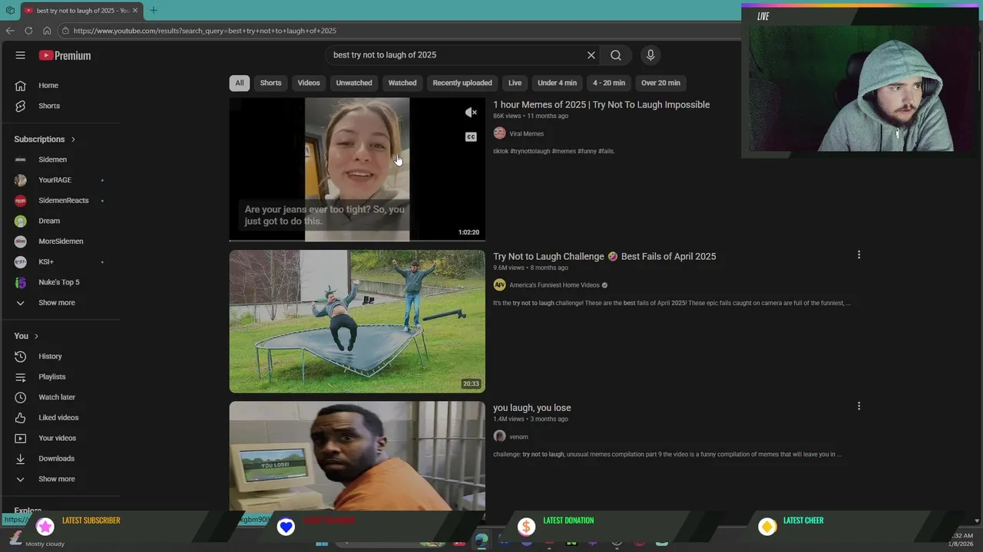Select the Unwatched filter chip
This screenshot has width=983, height=552.
click(354, 83)
